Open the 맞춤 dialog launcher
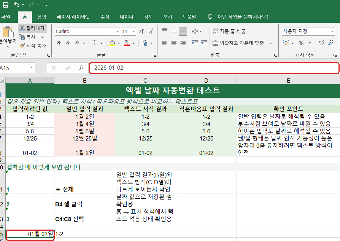This screenshot has height=241, width=340. 276,55
